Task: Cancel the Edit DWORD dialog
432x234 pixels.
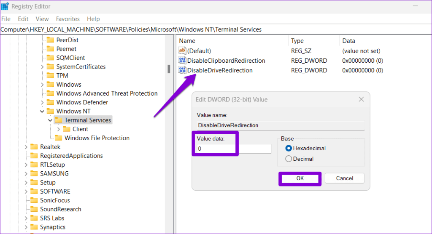Action: [344, 178]
